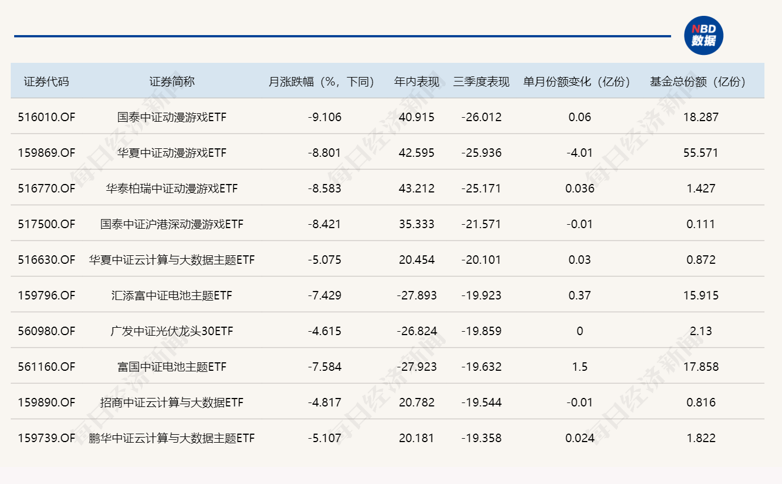Viewport: 782px width, 484px height.
Task: Click the 55.571 total share value
Action: [x=702, y=153]
